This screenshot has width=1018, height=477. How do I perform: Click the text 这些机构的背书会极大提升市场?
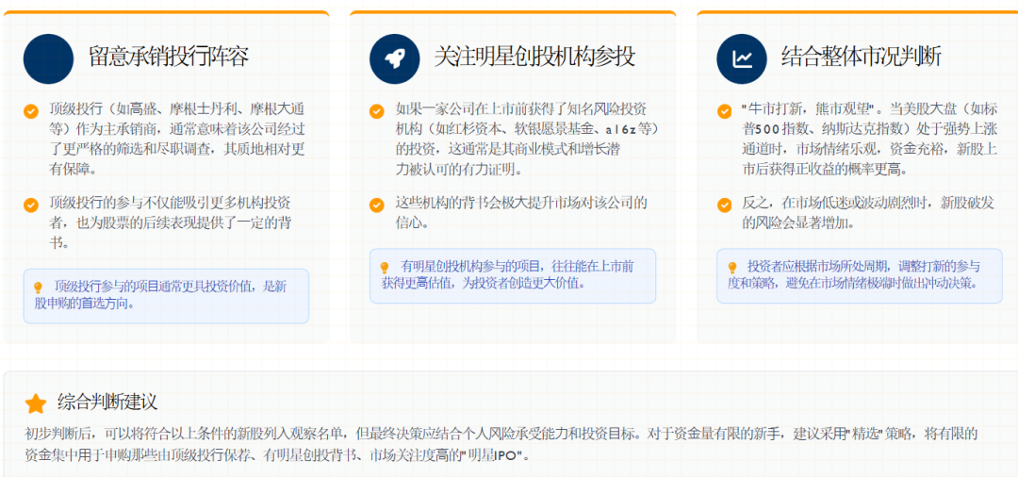(x=521, y=213)
